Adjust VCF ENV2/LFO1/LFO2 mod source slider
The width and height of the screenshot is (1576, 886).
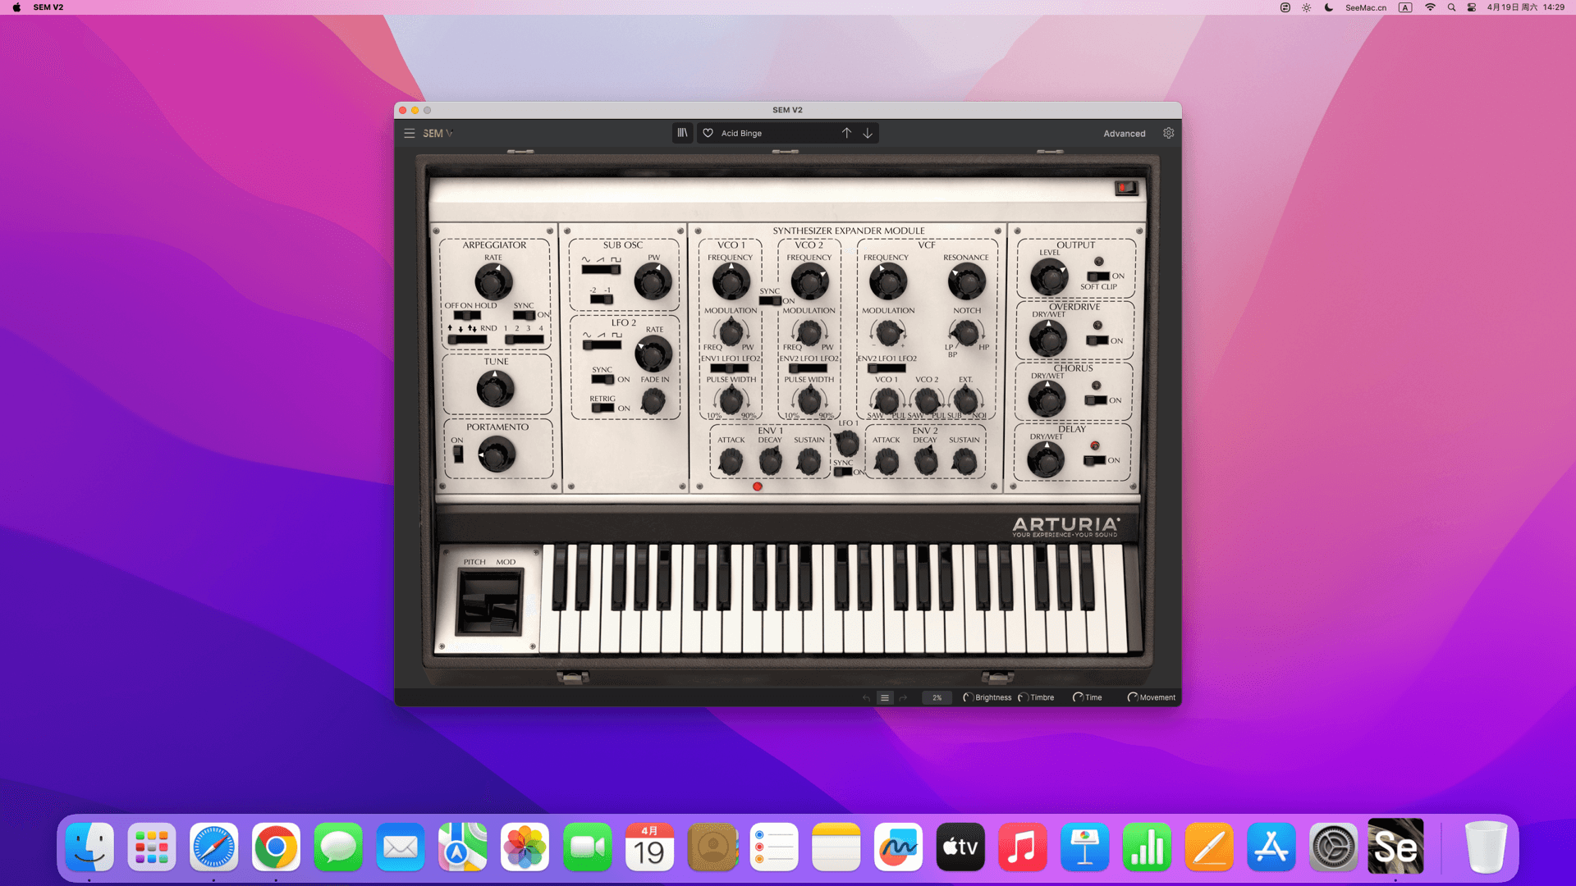click(x=886, y=368)
